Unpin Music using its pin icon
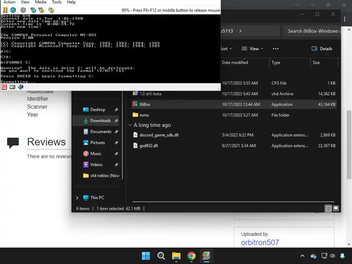The width and height of the screenshot is (352, 264). pyautogui.click(x=116, y=154)
